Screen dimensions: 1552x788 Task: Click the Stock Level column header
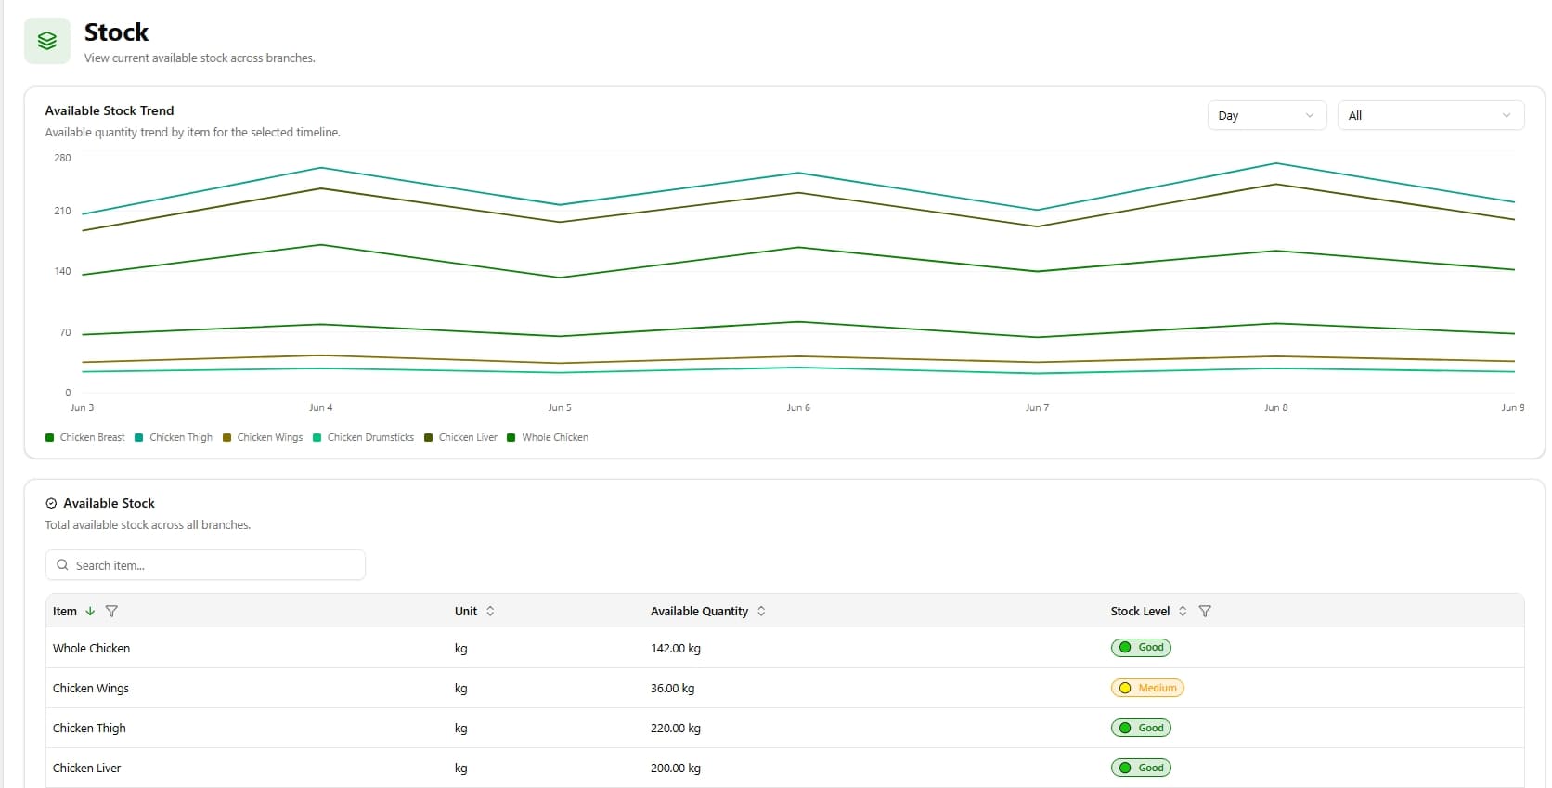(1140, 612)
